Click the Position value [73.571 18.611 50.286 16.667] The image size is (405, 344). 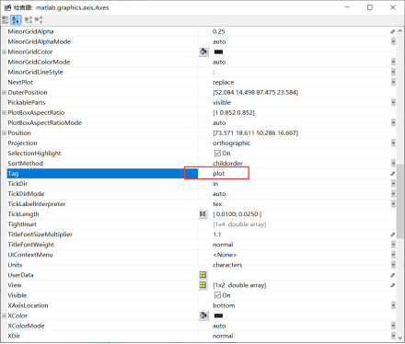coord(255,133)
